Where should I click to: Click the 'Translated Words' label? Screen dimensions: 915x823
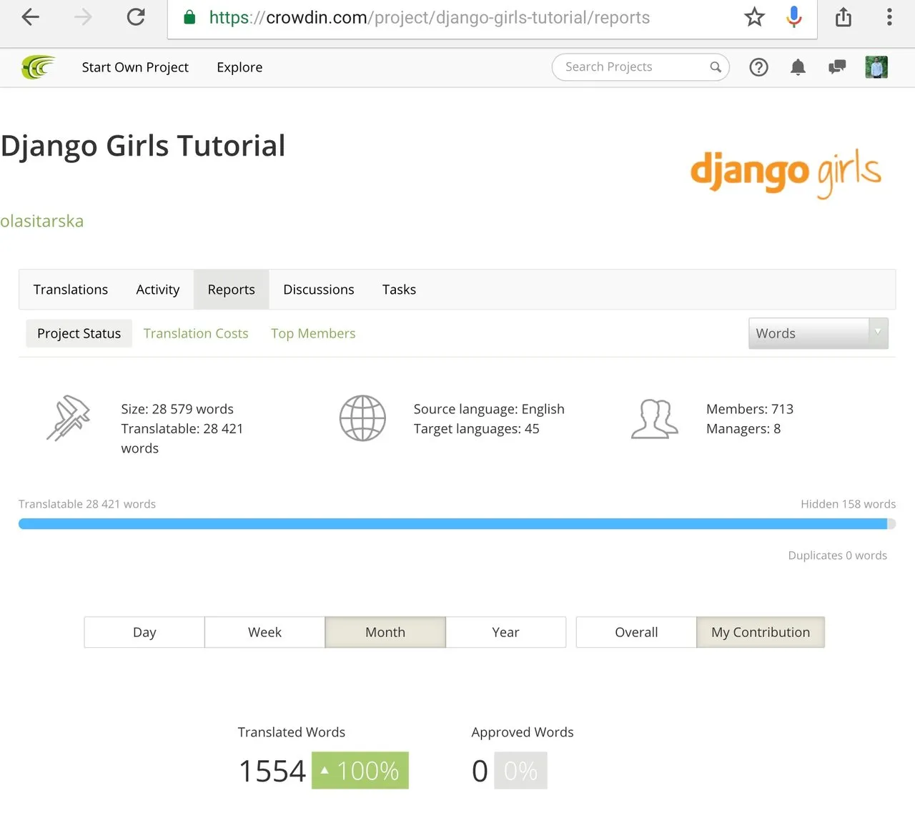[292, 732]
